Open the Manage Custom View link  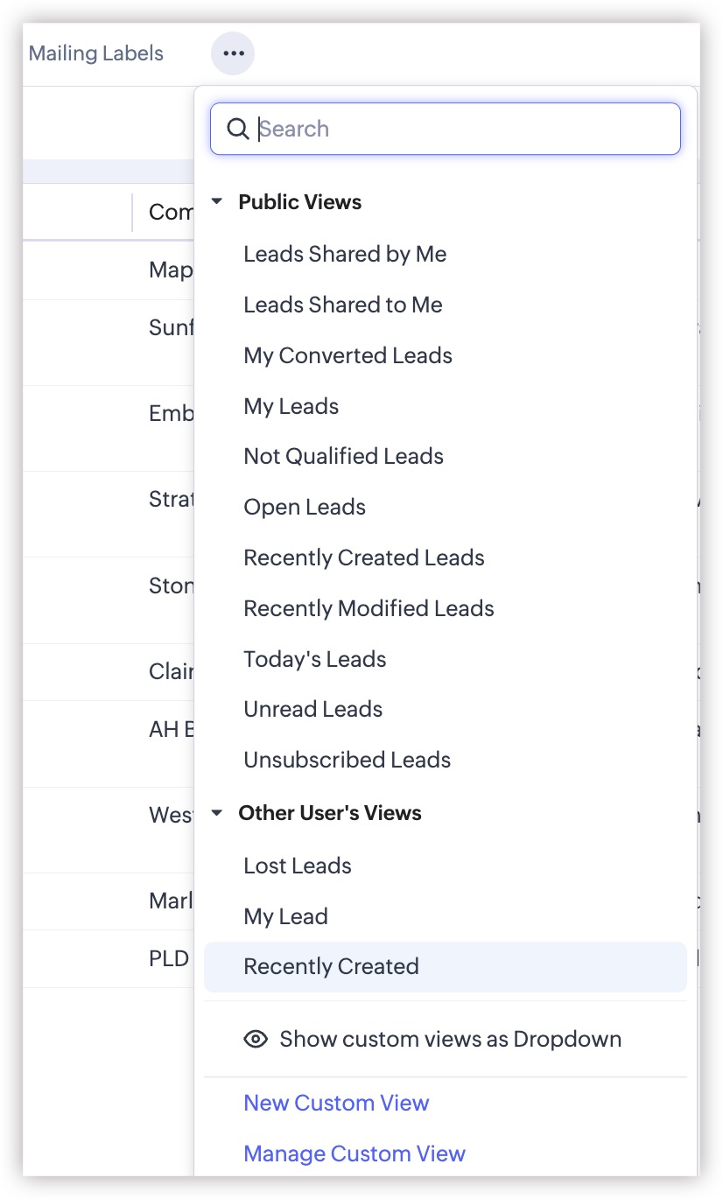pos(354,1154)
